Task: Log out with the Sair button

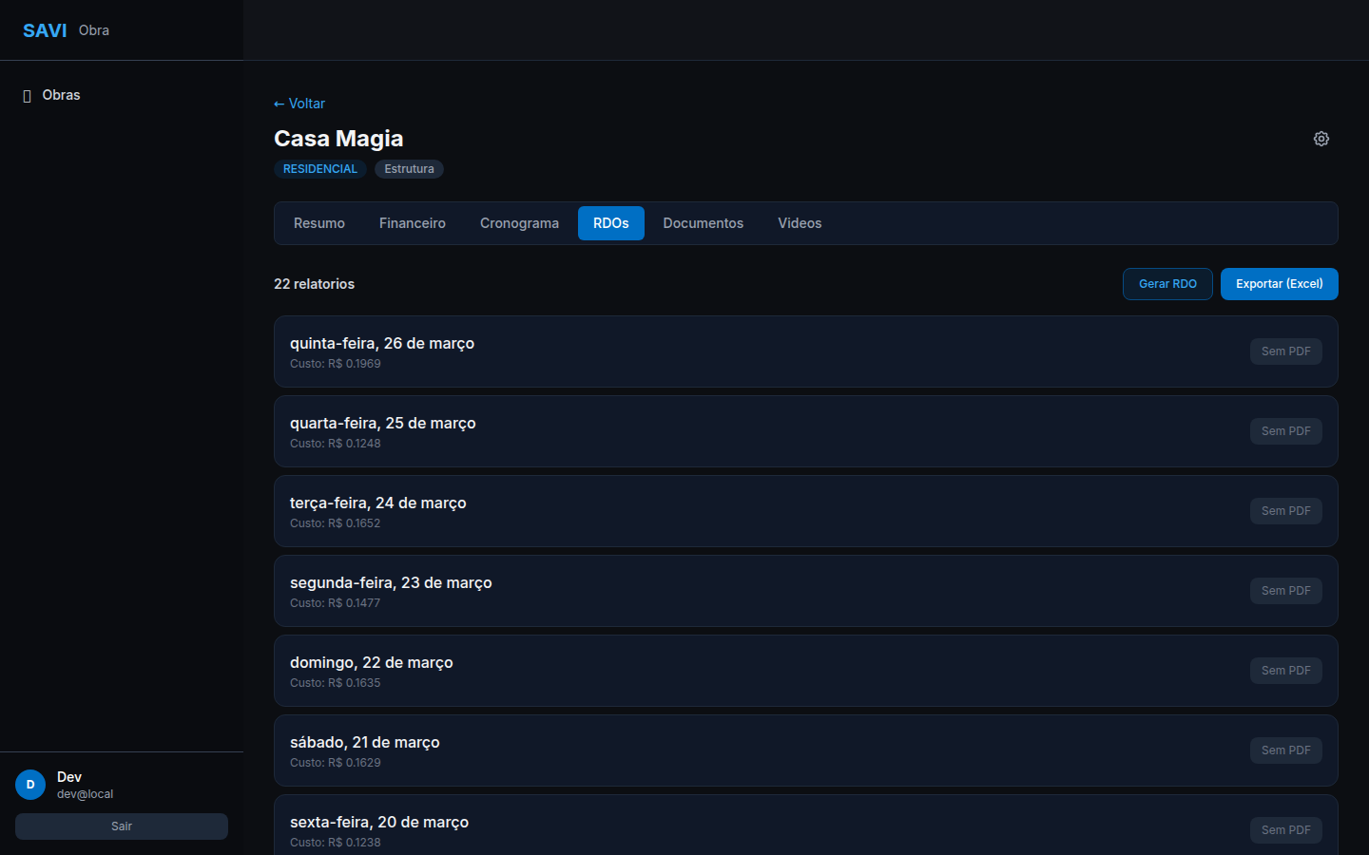Action: click(122, 826)
